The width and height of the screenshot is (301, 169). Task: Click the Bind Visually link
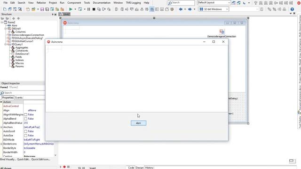pyautogui.click(x=8, y=160)
